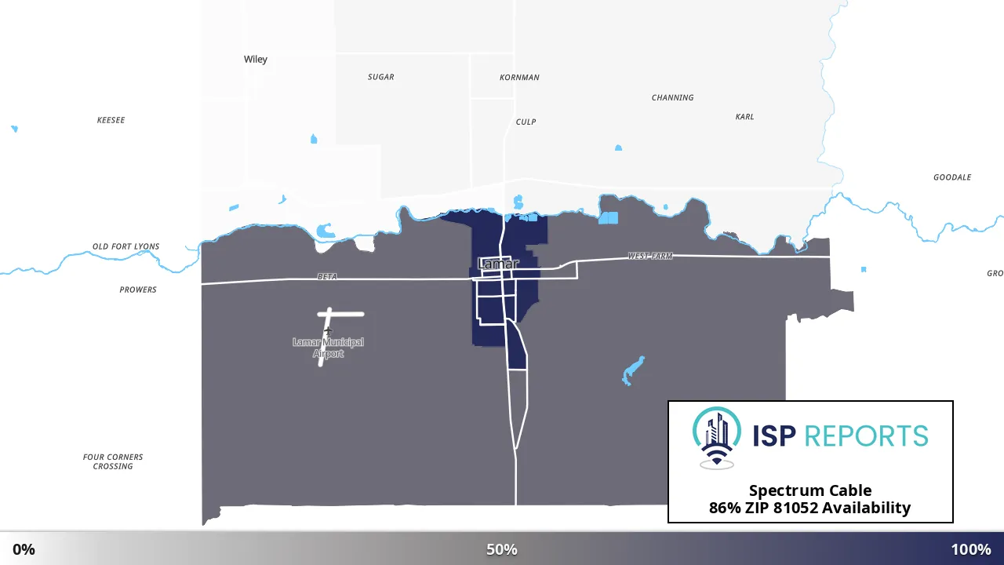Click the KEESEE map label
This screenshot has height=565, width=1004.
(111, 120)
